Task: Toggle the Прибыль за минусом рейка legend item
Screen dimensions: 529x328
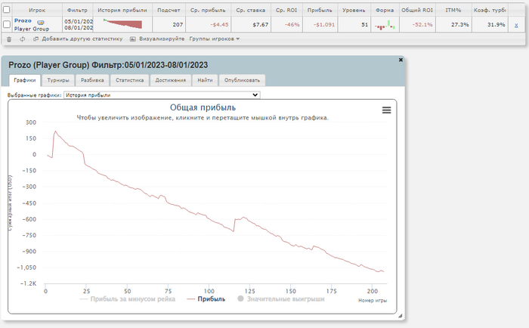Action: coord(128,299)
